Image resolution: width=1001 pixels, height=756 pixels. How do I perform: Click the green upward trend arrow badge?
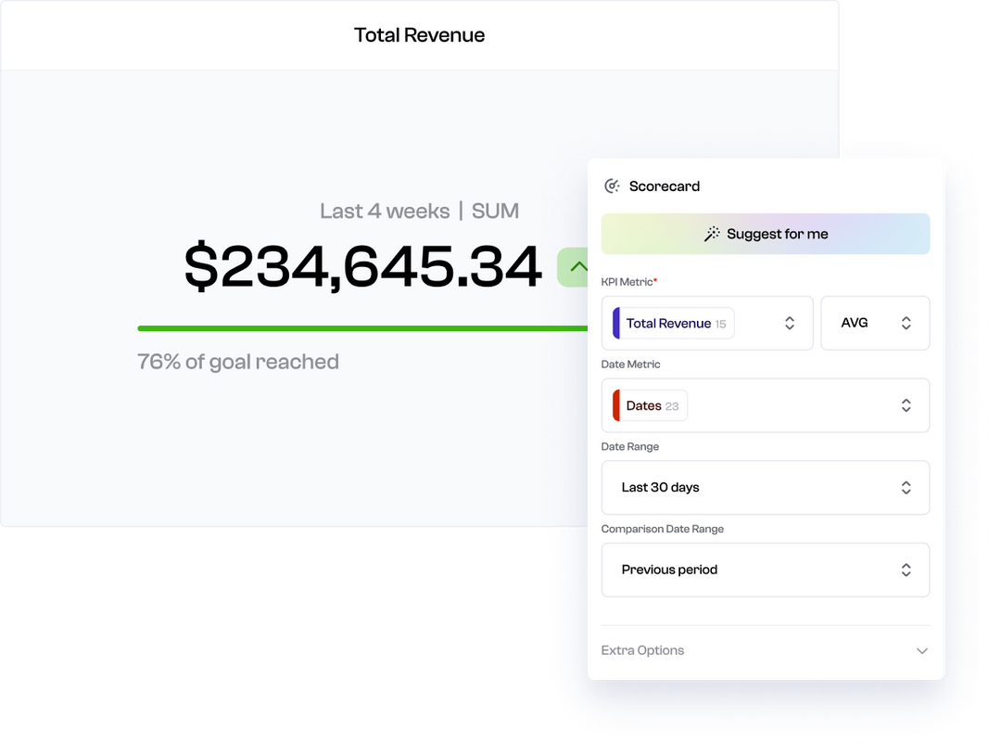pyautogui.click(x=577, y=267)
